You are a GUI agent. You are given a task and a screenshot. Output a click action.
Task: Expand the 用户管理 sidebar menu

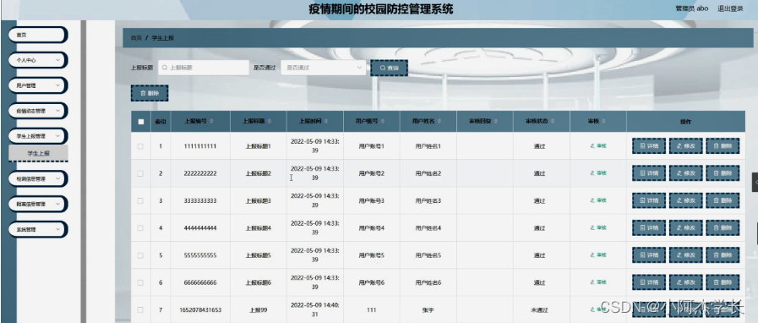[x=38, y=85]
